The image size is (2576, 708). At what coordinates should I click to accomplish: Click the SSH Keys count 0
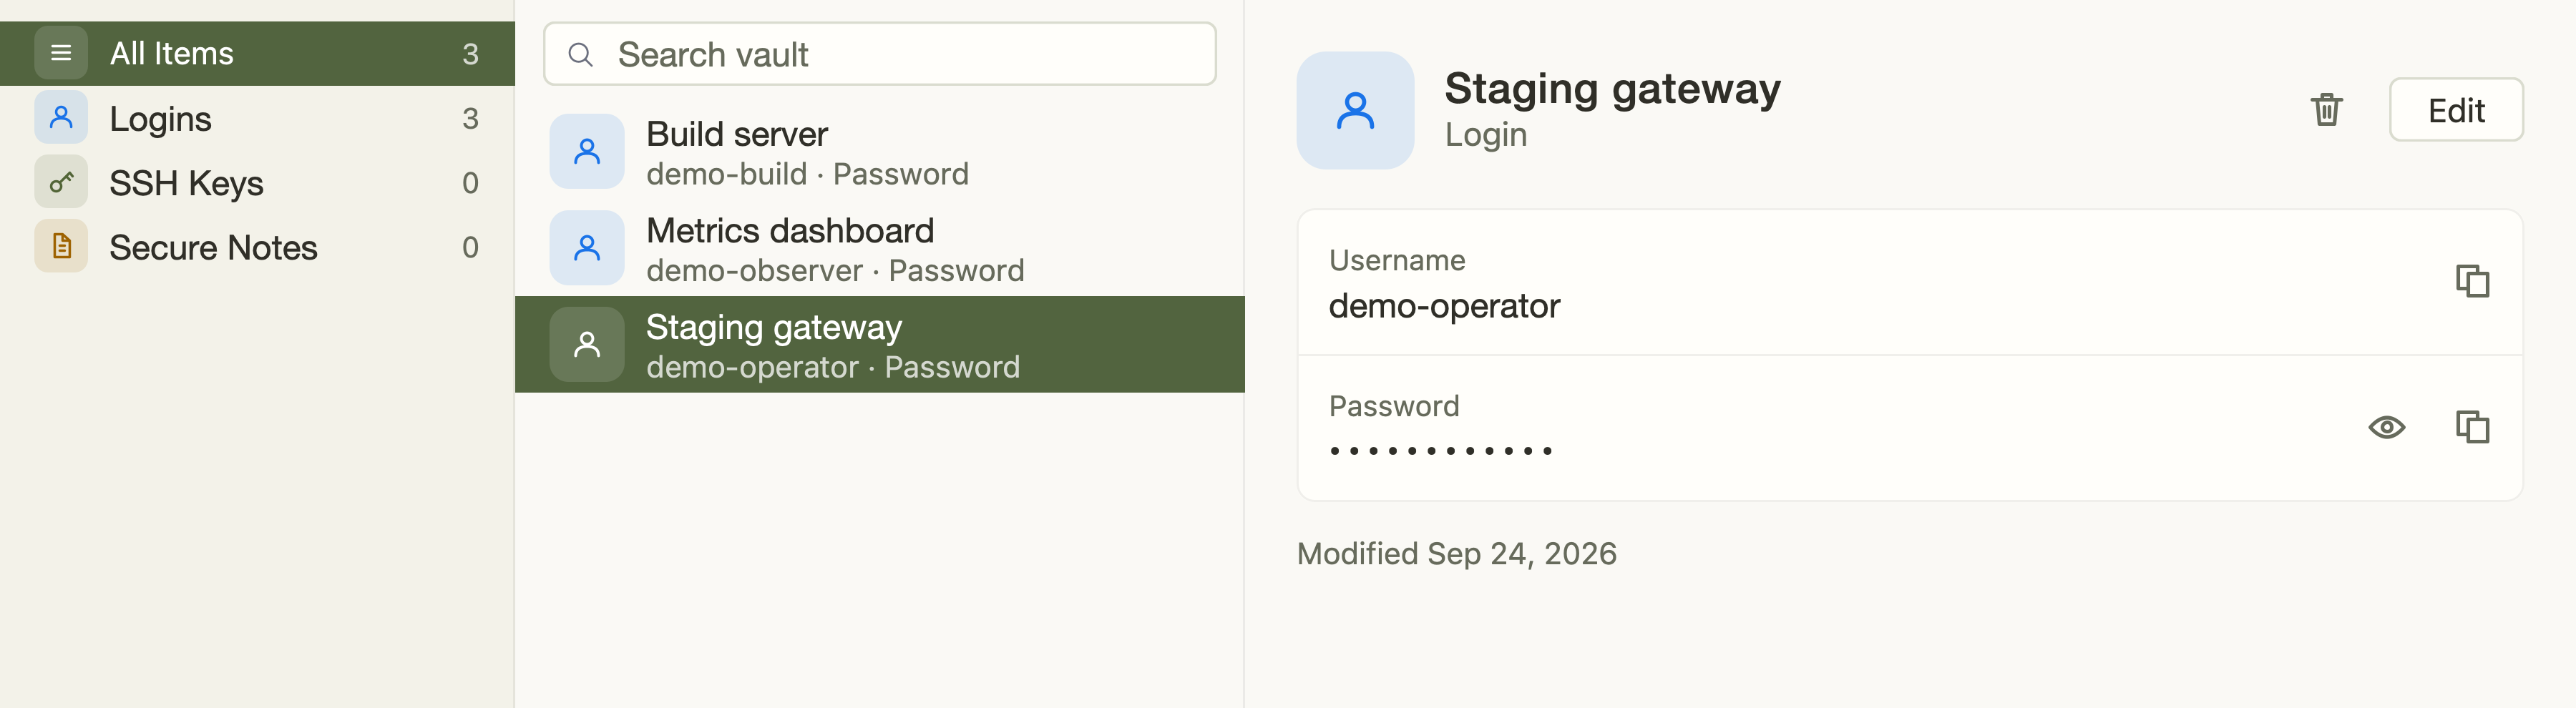point(470,182)
